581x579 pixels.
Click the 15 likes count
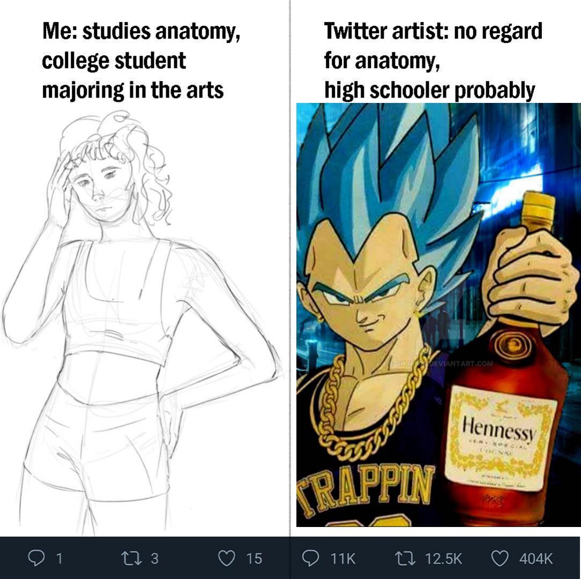[x=254, y=559]
